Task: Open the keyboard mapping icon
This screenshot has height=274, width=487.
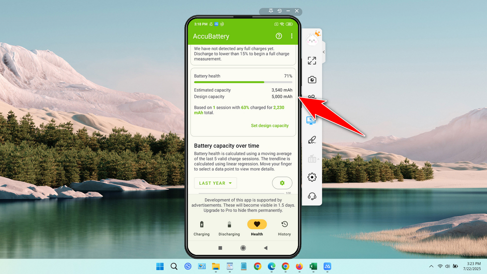Action: click(x=312, y=159)
